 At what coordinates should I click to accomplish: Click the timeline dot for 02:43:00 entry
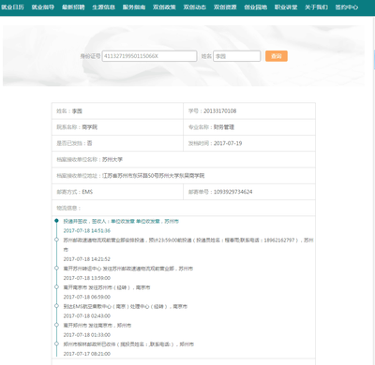click(x=56, y=306)
